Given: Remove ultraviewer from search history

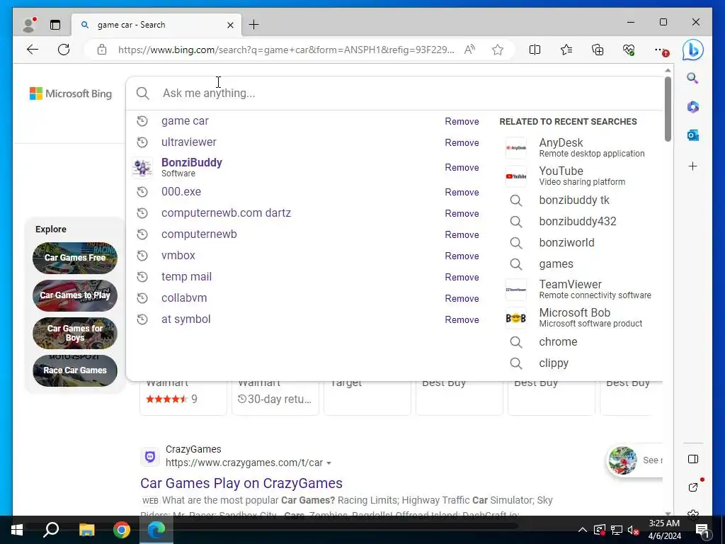Looking at the screenshot, I should (462, 142).
